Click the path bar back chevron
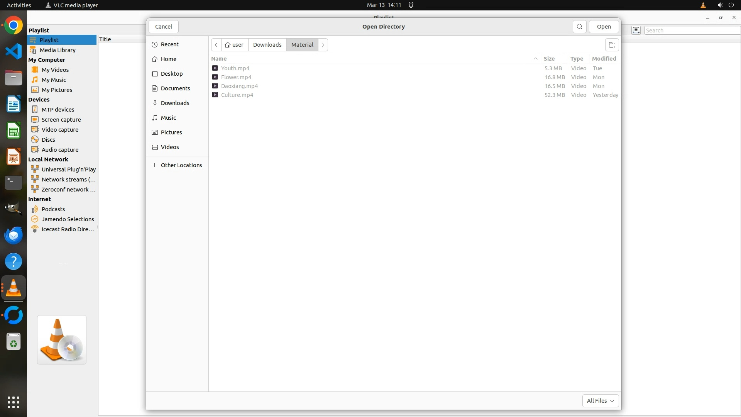 216,45
